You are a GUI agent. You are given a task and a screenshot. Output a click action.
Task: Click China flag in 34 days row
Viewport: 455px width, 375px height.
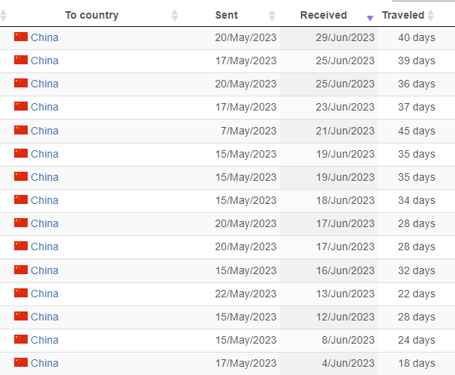click(x=21, y=199)
